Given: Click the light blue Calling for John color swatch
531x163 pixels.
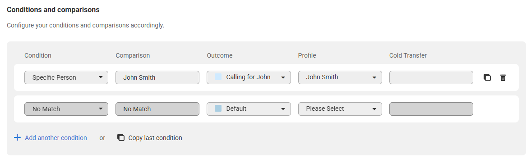Looking at the screenshot, I should pyautogui.click(x=218, y=77).
